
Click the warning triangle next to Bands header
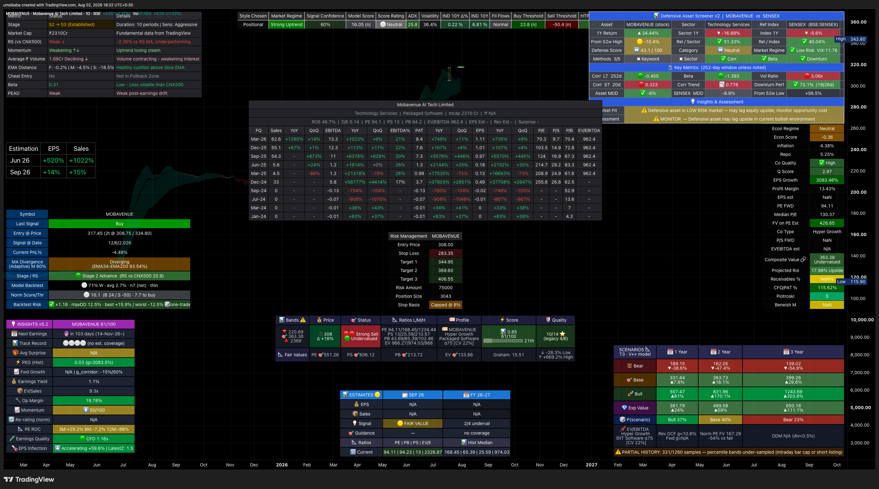303,320
